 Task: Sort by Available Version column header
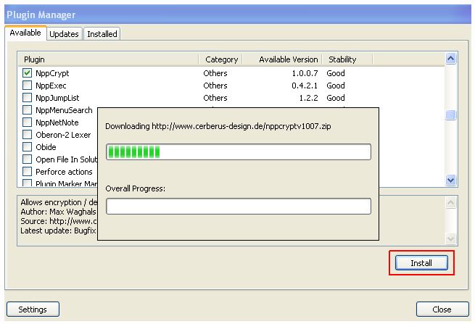(287, 59)
